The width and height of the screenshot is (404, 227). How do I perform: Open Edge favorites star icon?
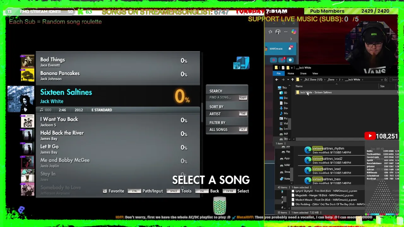pyautogui.click(x=270, y=32)
